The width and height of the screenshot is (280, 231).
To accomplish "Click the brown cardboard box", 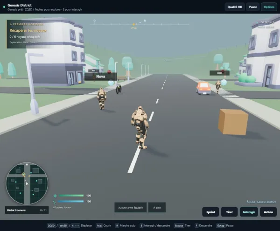I will 233,122.
